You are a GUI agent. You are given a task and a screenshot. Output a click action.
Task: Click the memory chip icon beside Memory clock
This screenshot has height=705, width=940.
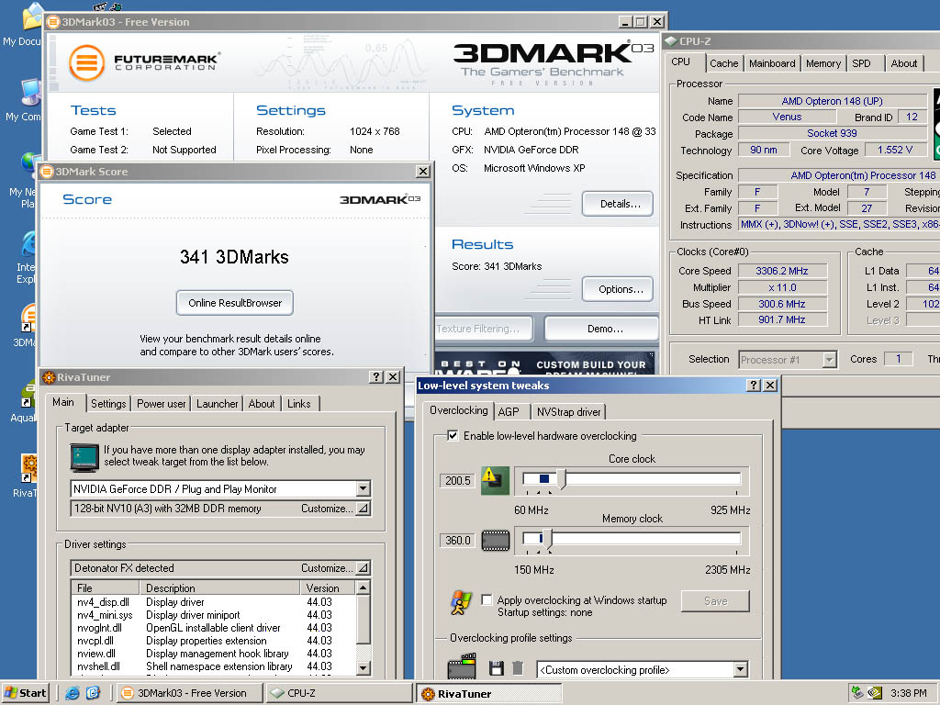click(495, 540)
